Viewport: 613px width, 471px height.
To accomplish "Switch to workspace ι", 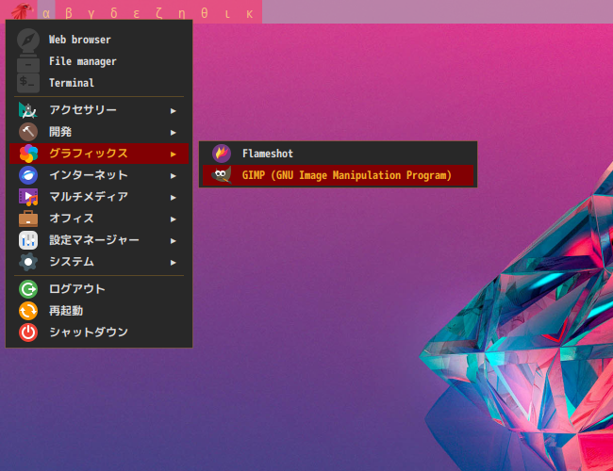I will click(227, 14).
